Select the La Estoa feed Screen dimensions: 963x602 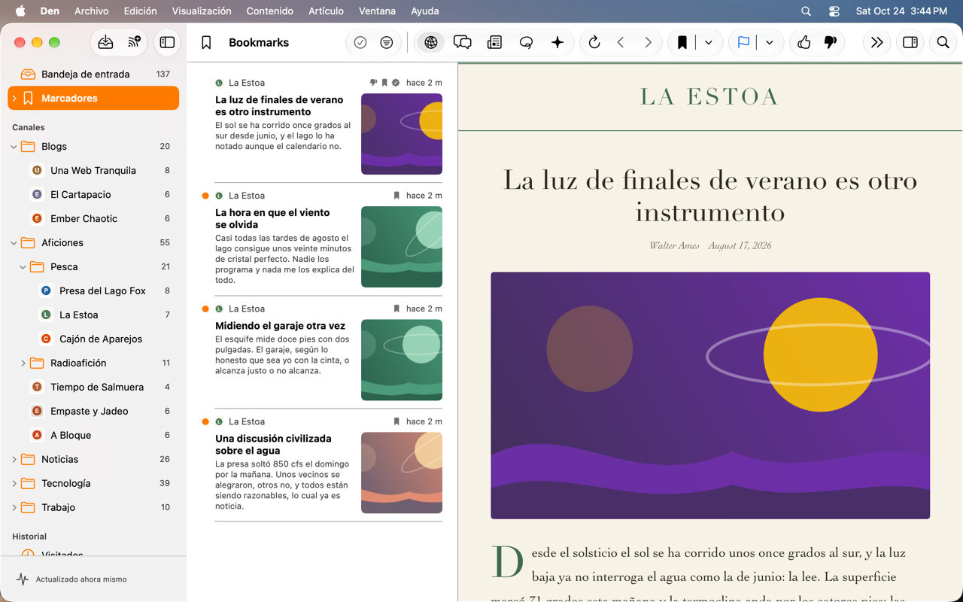(93, 315)
